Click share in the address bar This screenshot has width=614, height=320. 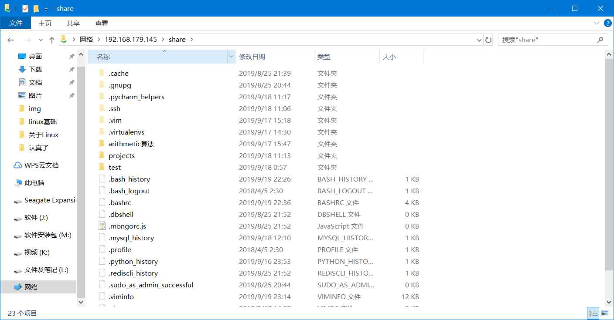[177, 40]
